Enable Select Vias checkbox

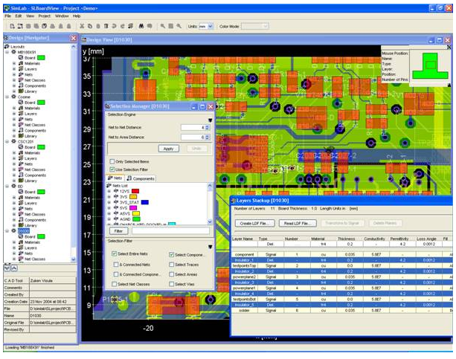pyautogui.click(x=172, y=284)
